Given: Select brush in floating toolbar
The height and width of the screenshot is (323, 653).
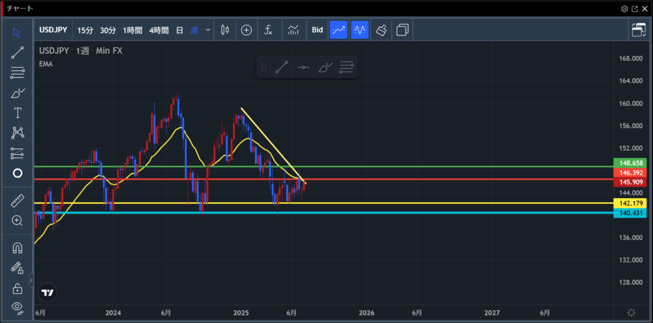Looking at the screenshot, I should point(325,67).
